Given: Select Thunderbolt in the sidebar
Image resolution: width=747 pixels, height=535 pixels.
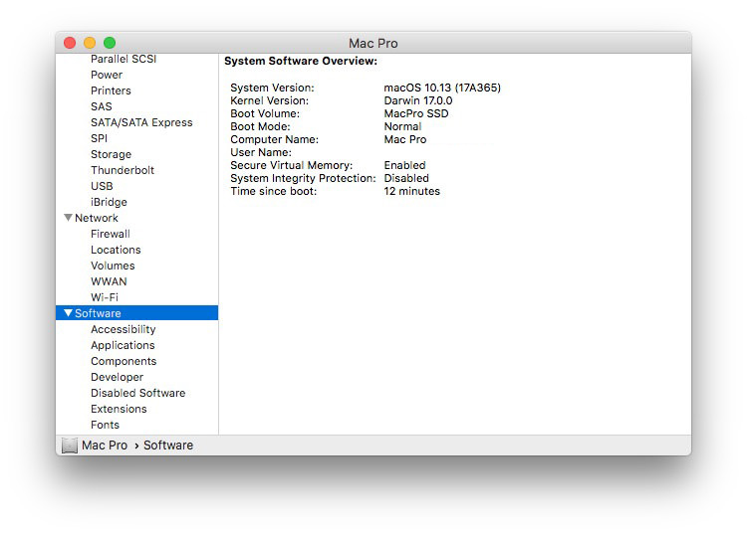Looking at the screenshot, I should coord(123,170).
